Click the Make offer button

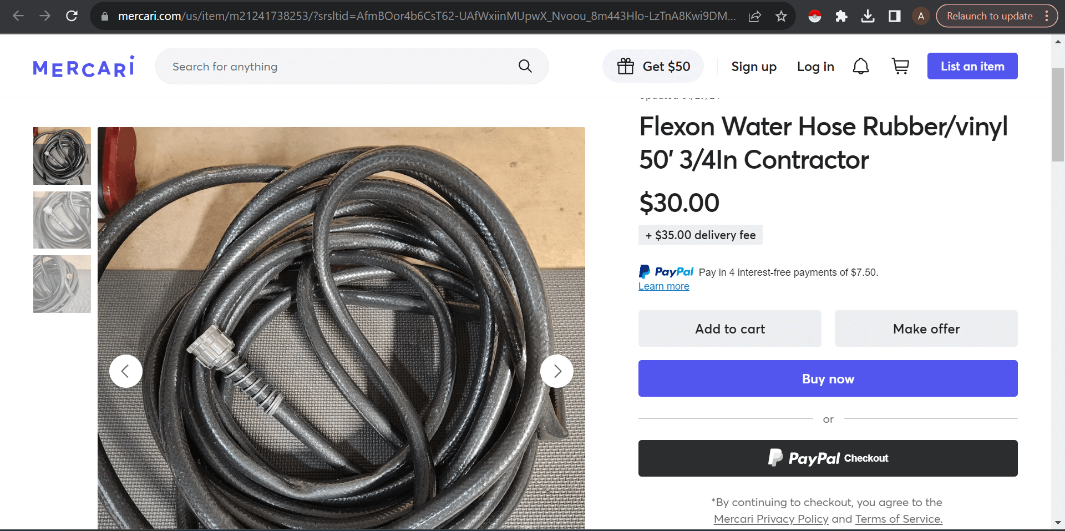pos(926,328)
